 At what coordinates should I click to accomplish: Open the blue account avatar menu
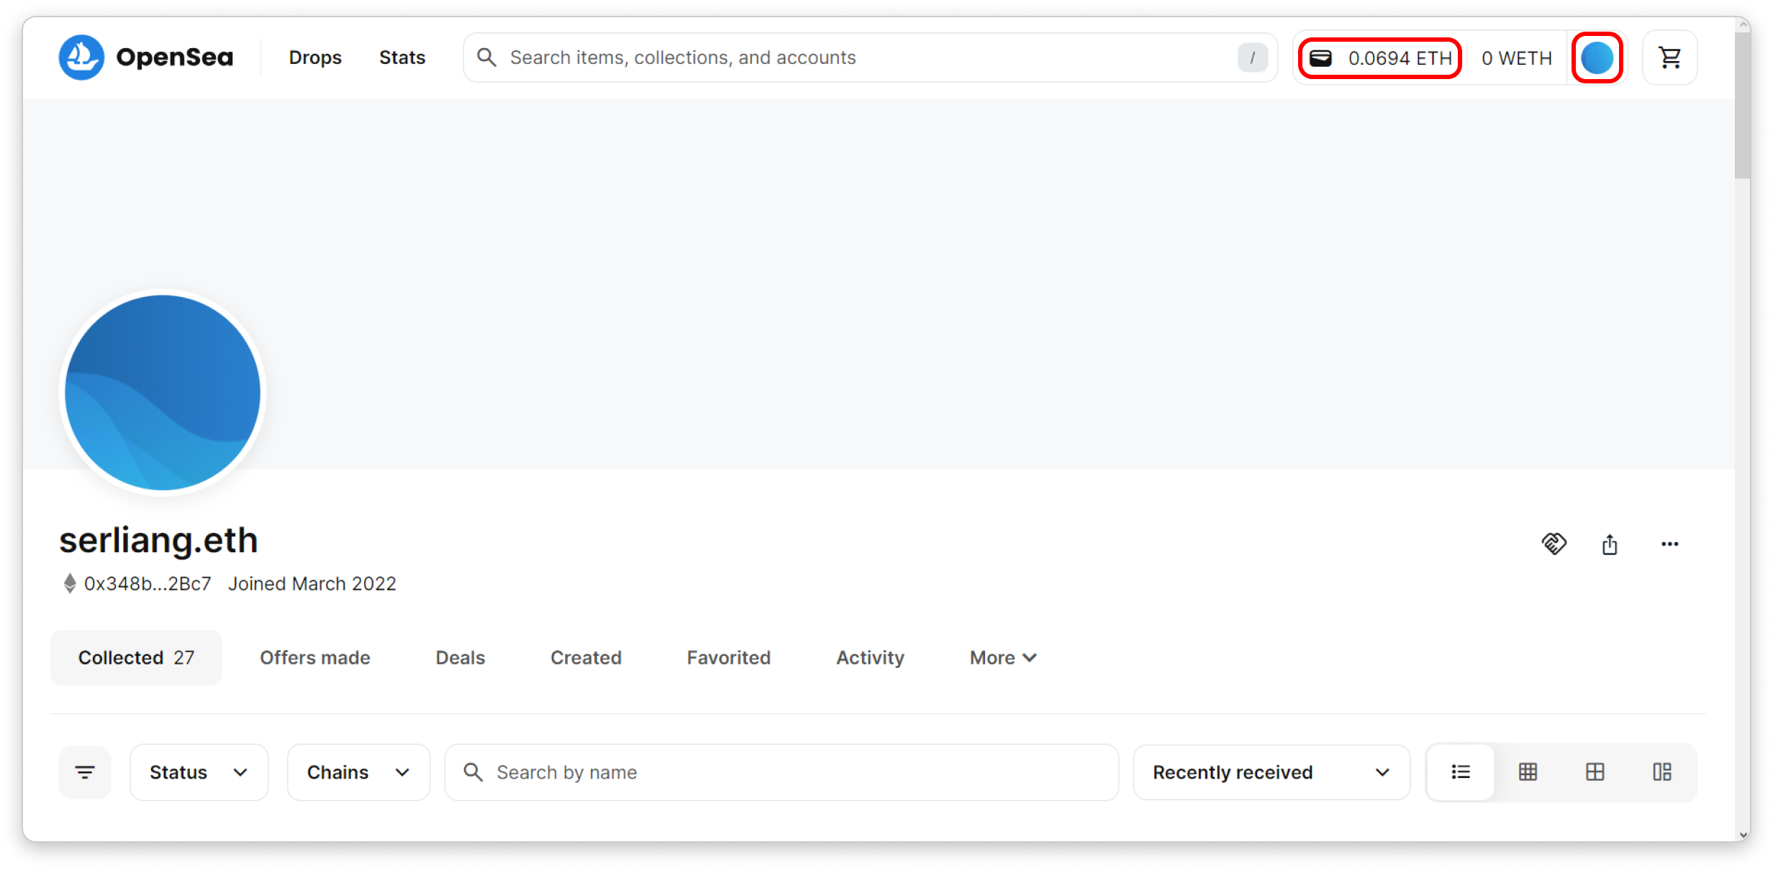point(1597,58)
